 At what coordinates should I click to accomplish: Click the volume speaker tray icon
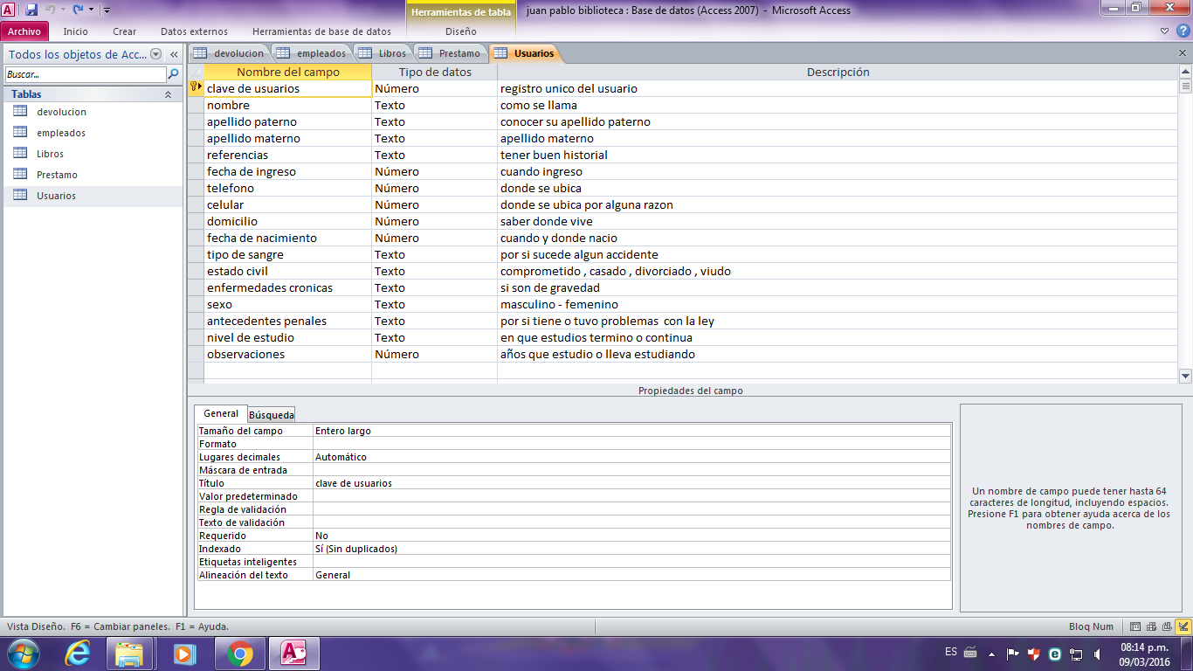tap(1098, 654)
